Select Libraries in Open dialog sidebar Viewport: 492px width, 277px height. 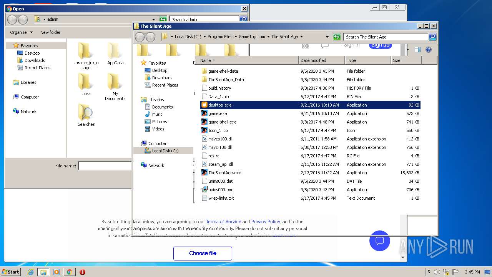click(x=25, y=82)
